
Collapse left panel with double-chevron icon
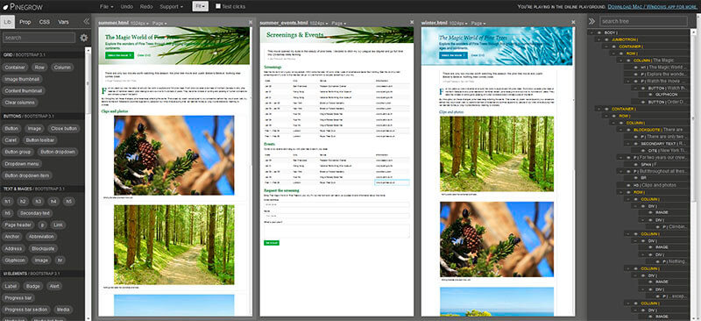coord(87,22)
